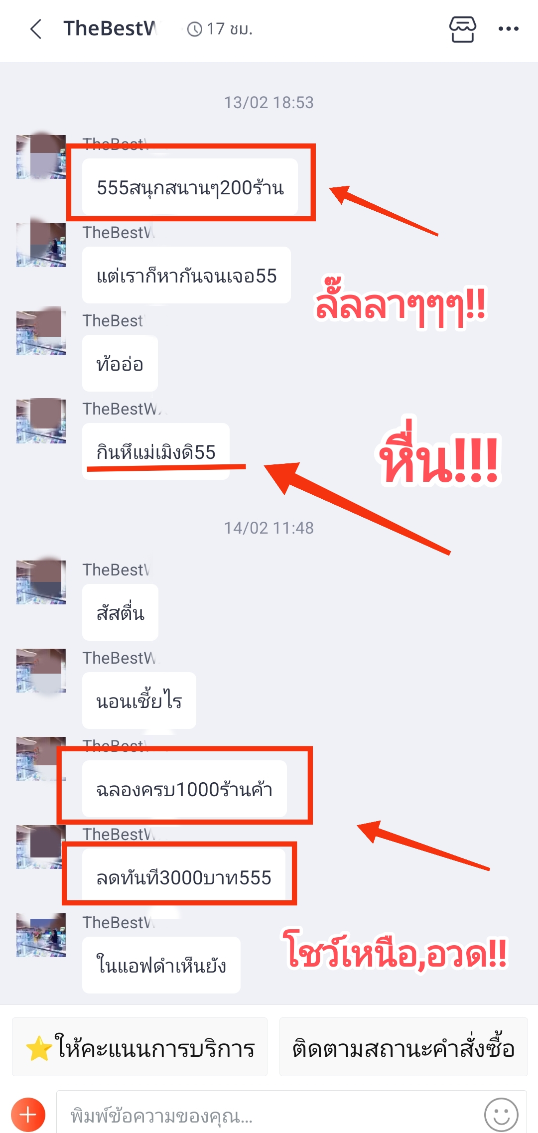Screen dimensions: 538x1133
Task: Tap the red plus attachment button
Action: pos(28,1115)
